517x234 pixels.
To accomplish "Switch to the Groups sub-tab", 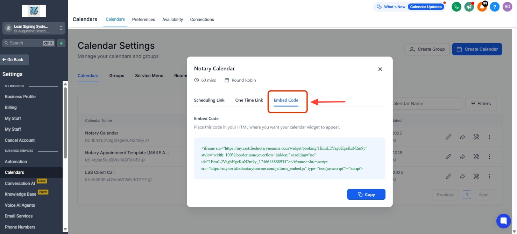I will coord(116,76).
